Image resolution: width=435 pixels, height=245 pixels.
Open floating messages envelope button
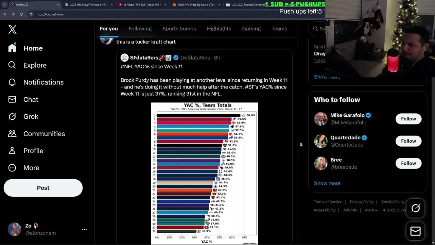[415, 231]
